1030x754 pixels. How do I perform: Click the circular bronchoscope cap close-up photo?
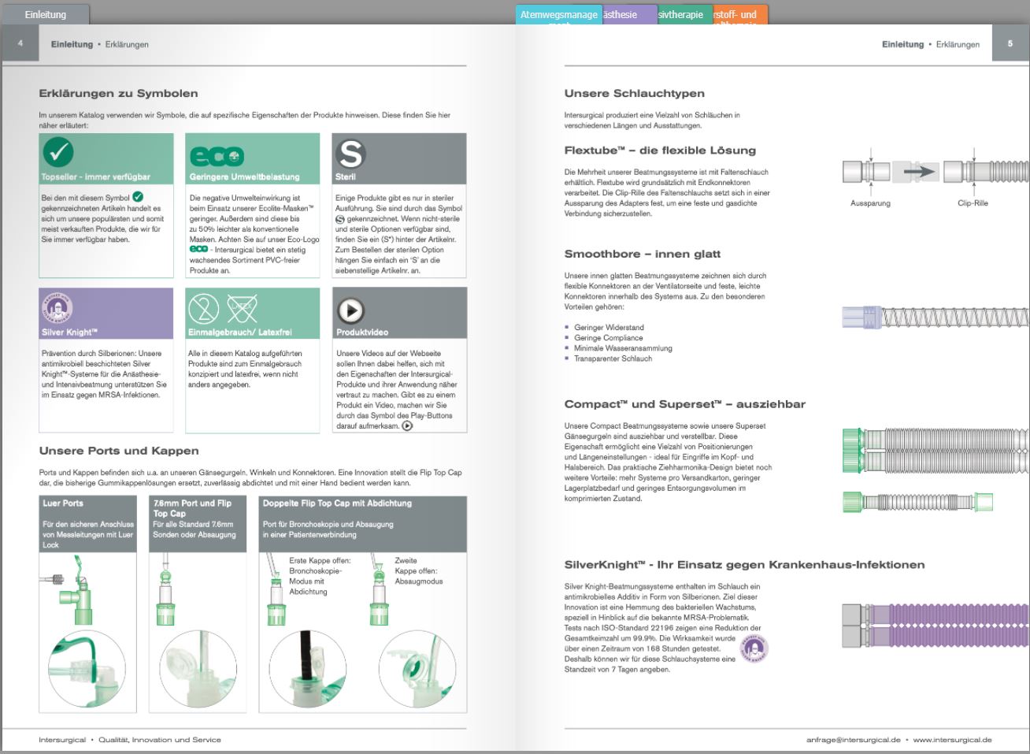307,669
